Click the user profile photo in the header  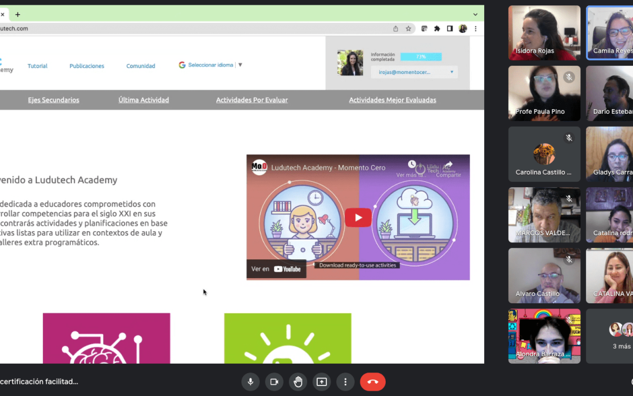point(350,63)
